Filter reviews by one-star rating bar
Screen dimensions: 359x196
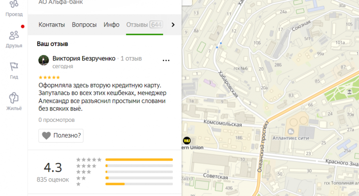[x=139, y=184]
